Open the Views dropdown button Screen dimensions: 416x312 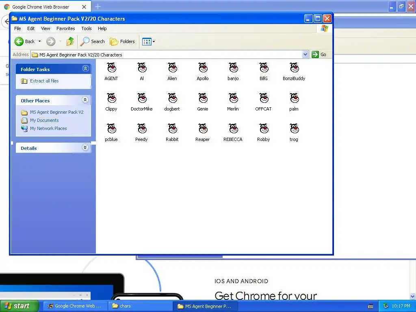[148, 41]
